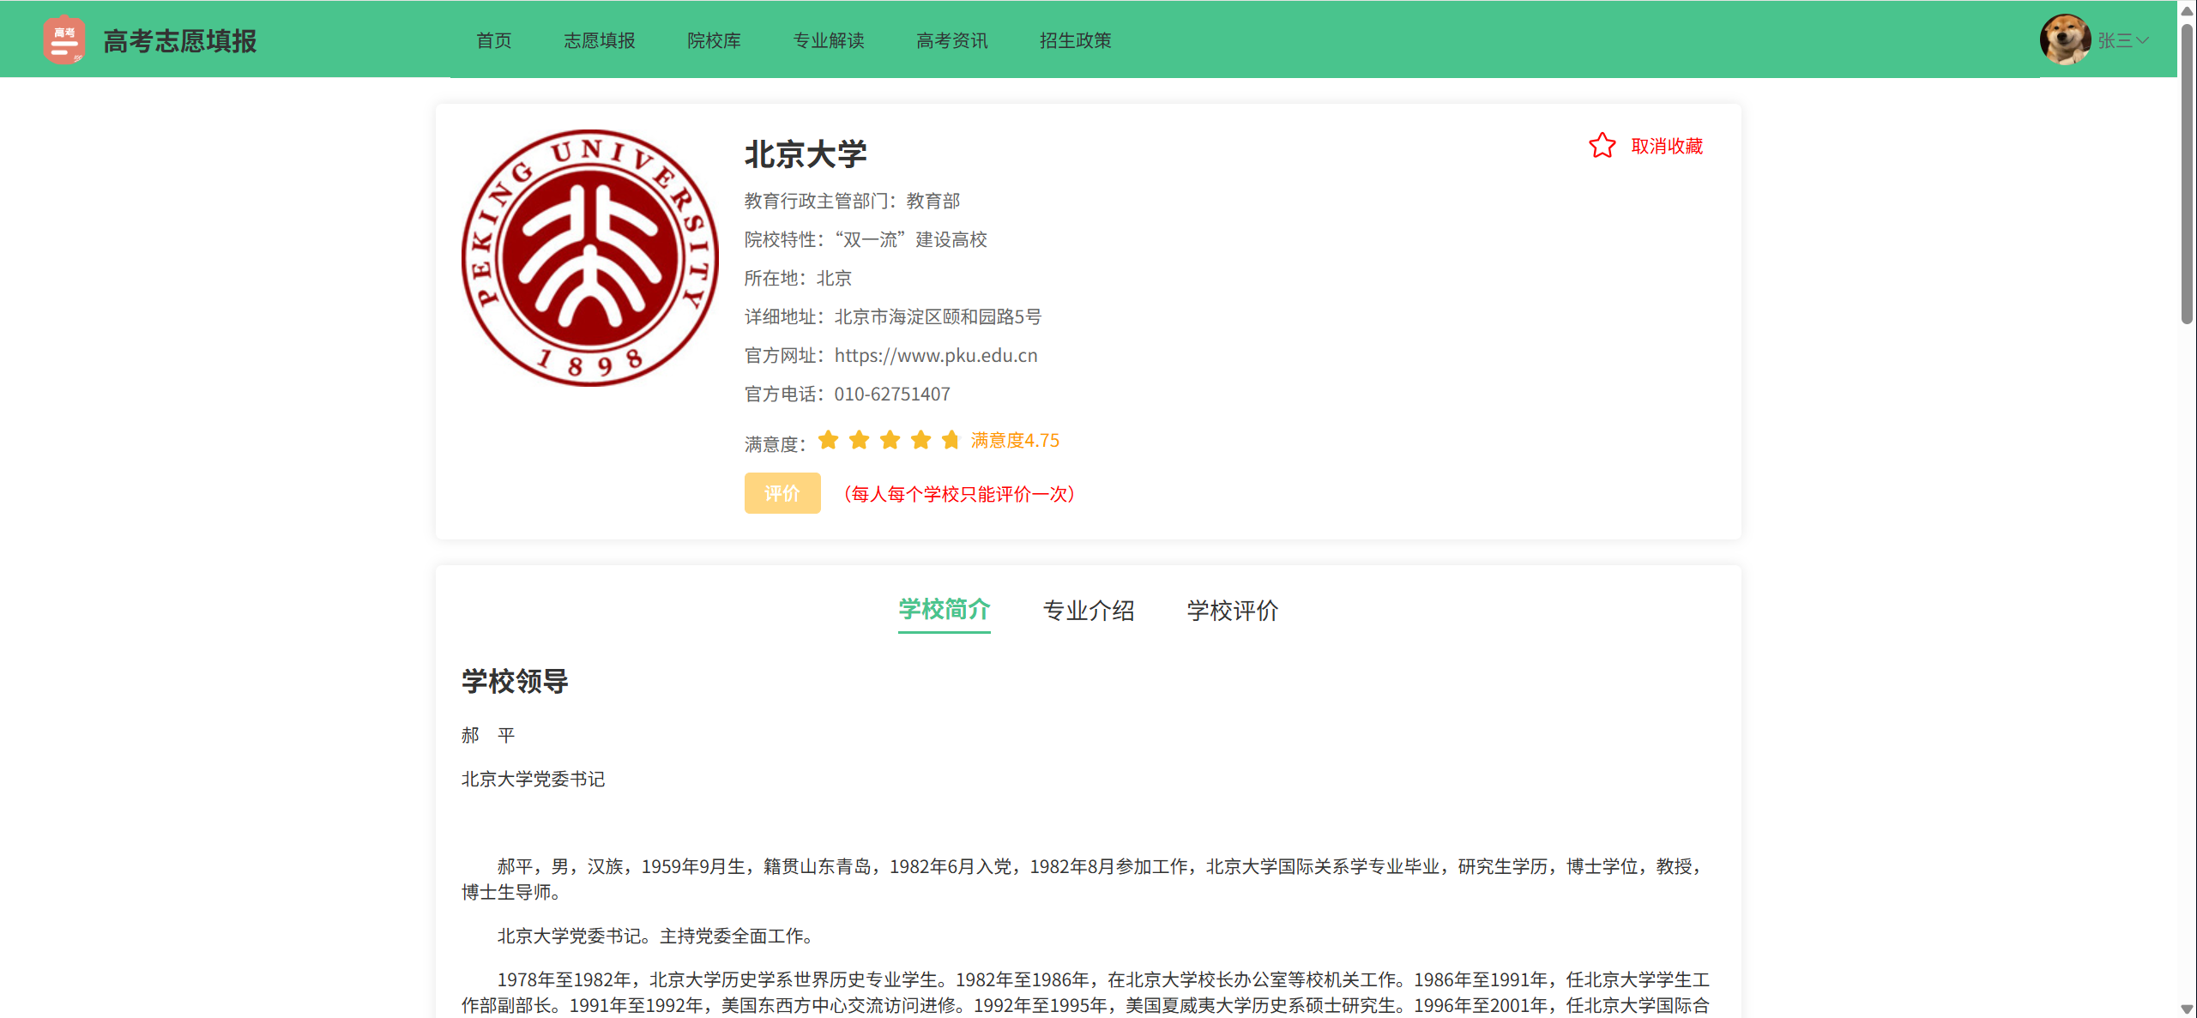Open the https://www.pku.edu.cn website link
Viewport: 2197px width, 1018px height.
[x=935, y=355]
